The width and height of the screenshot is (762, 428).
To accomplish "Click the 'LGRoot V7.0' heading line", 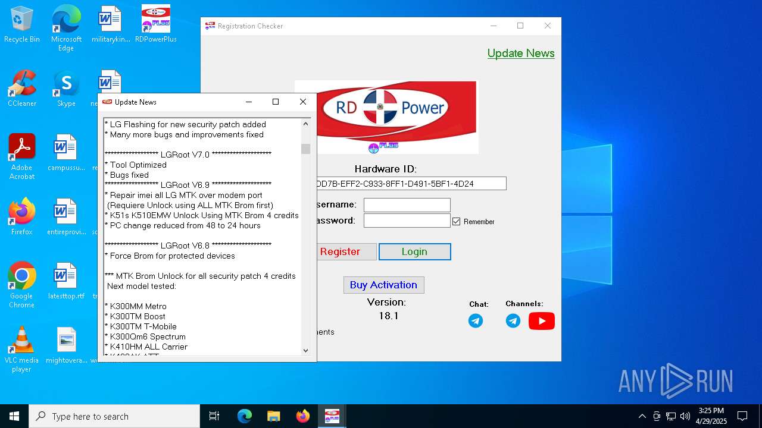I will tap(188, 155).
